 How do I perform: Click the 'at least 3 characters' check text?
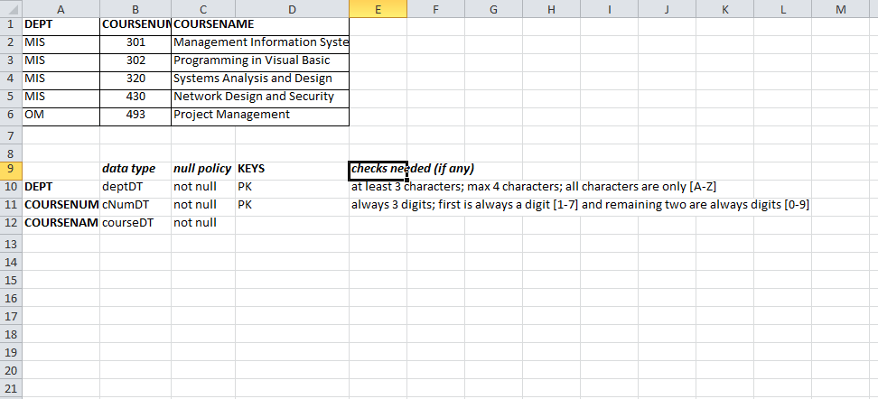(534, 187)
